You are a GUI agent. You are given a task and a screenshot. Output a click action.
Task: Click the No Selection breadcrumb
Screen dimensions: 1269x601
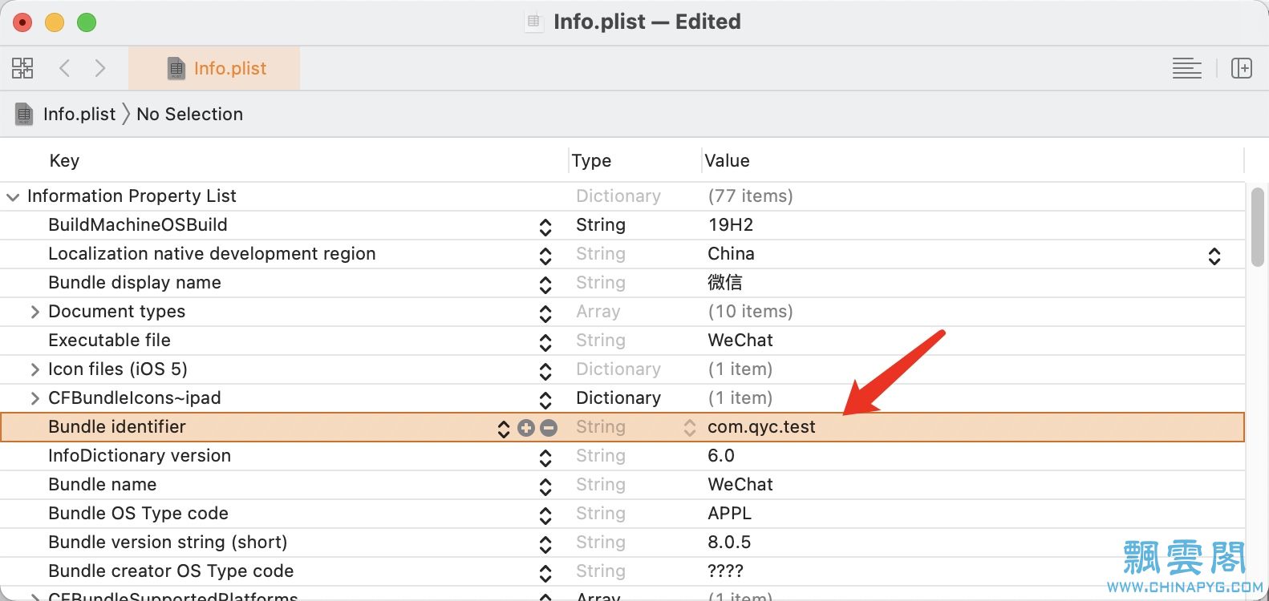189,114
